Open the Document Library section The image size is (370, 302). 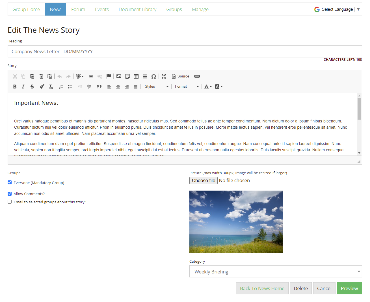(x=138, y=9)
